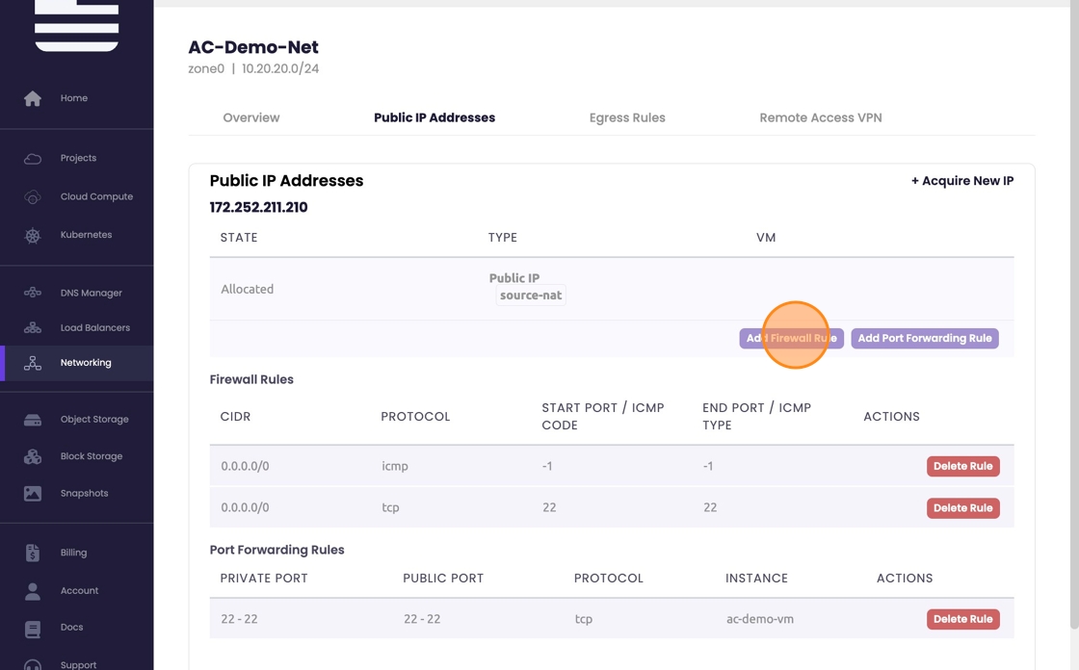The height and width of the screenshot is (670, 1079).
Task: Open Projects via the cloud icon
Action: (33, 158)
